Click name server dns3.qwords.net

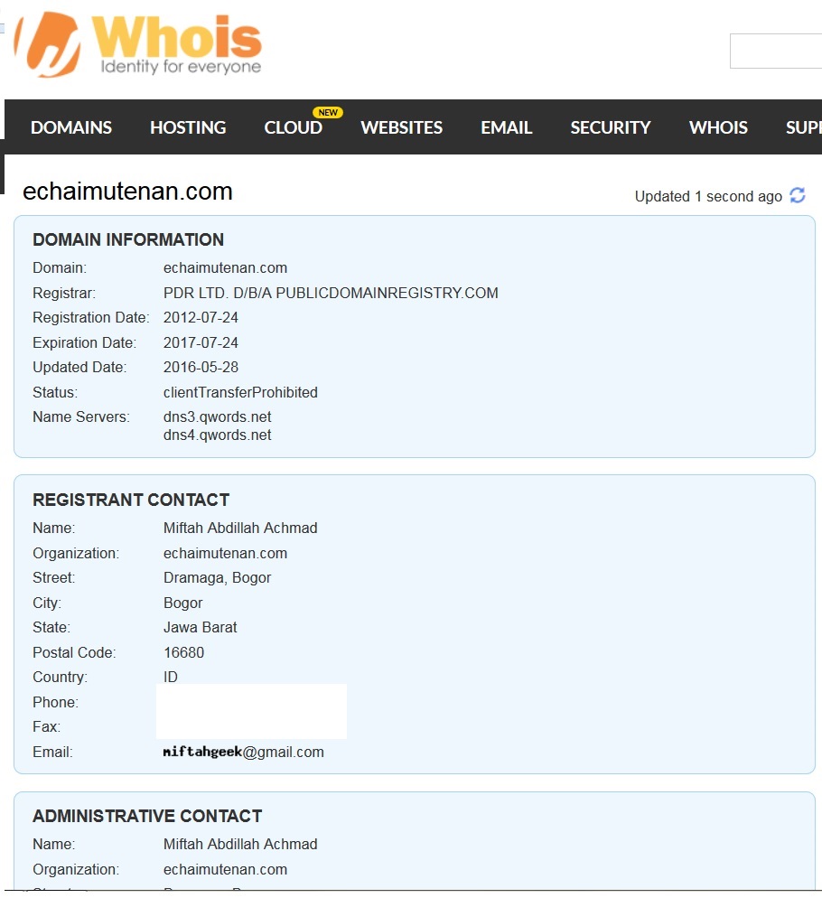217,417
